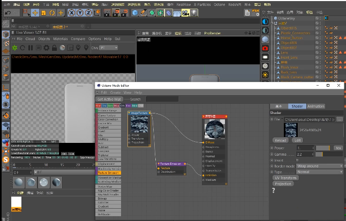Screen dimensions: 346x221
Task: Open the Border mode dropdown
Action: point(320,166)
